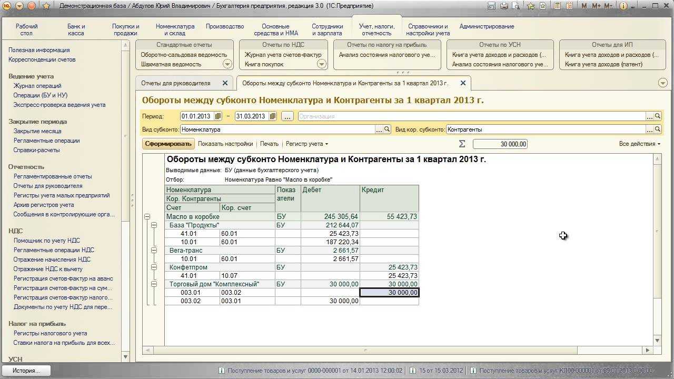Select Конфетпром credit cell 25 423,73 for 41.01
This screenshot has height=379, width=674.
click(x=389, y=276)
